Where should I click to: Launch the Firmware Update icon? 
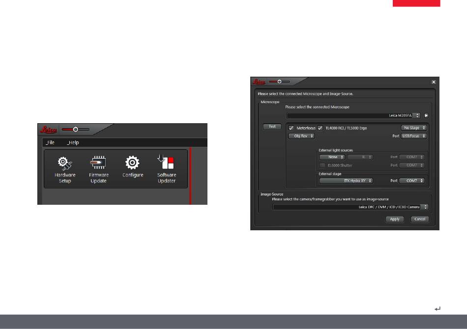coord(99,170)
